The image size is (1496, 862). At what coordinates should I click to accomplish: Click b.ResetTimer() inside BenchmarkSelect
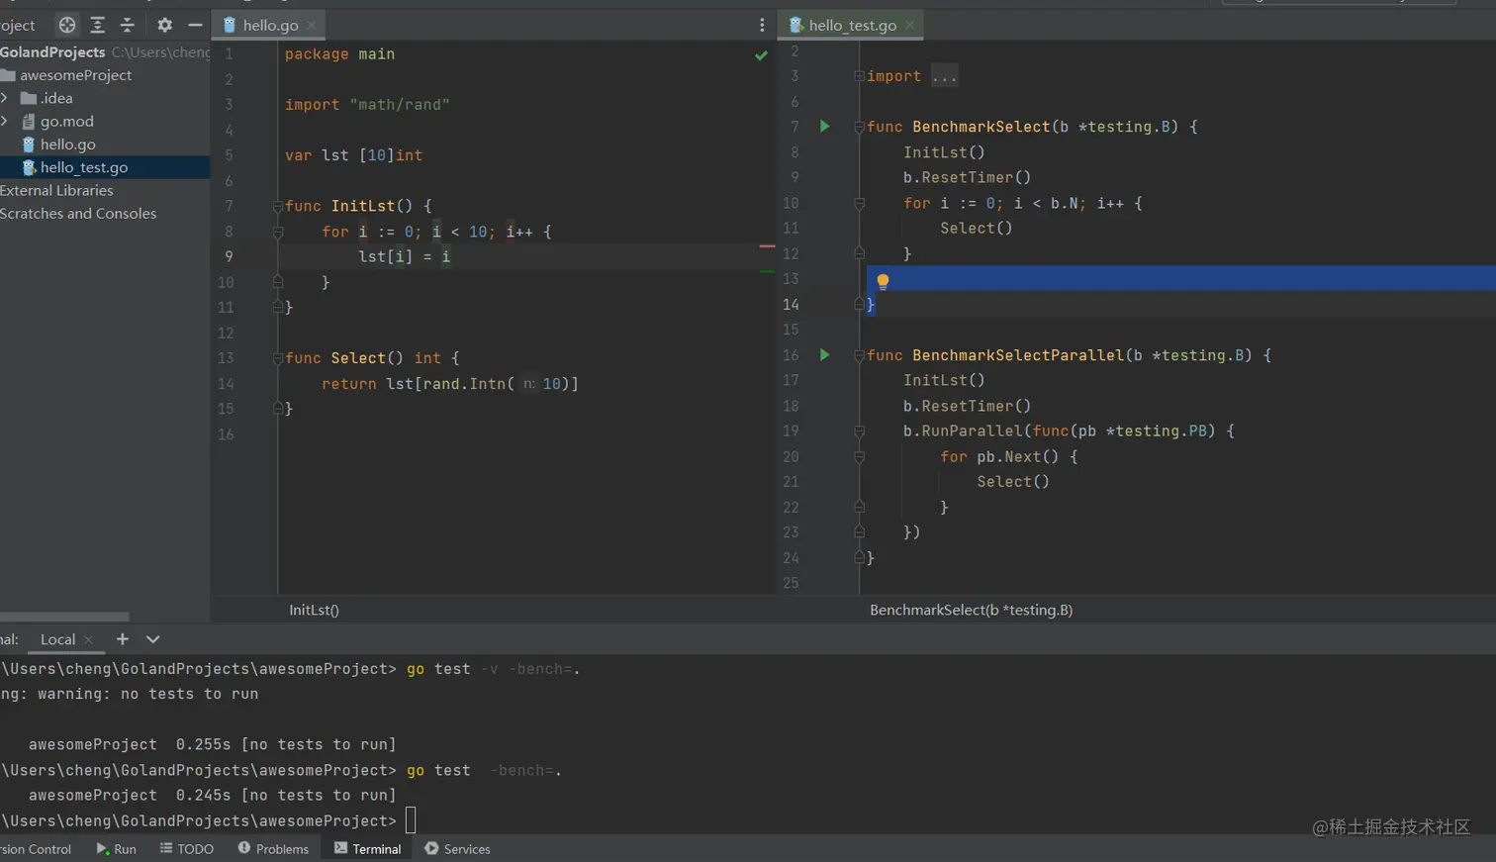pos(967,177)
